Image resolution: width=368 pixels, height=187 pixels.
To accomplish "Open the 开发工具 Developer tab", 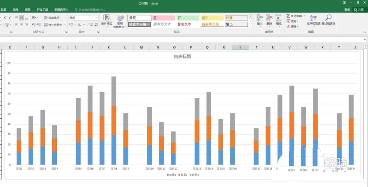I will 42,10.
